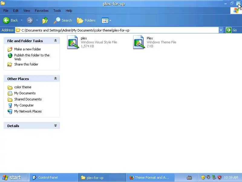Click the globe Publish icon

(10, 56)
